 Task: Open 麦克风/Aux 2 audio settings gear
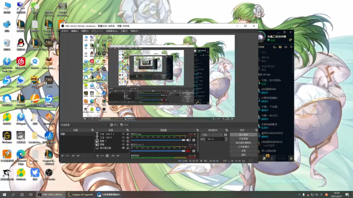[x=194, y=151]
